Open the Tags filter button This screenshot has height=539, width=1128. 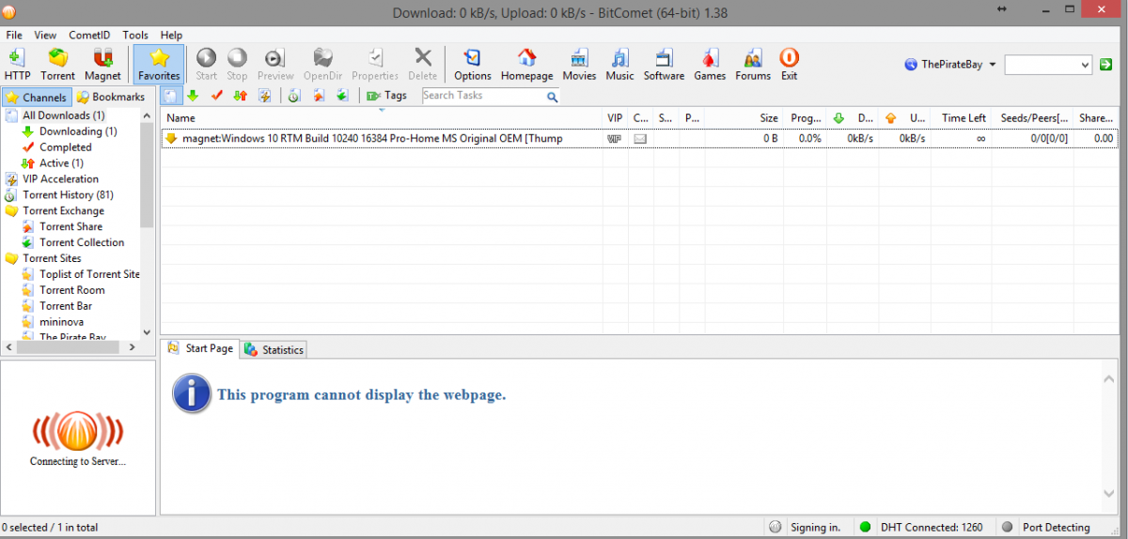pos(387,96)
